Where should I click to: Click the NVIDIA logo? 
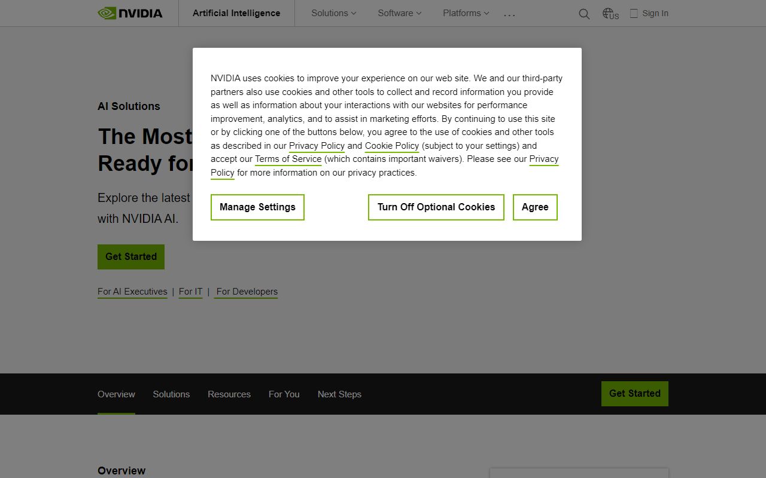click(129, 13)
